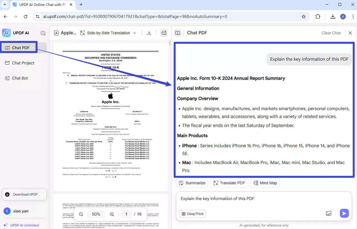Image resolution: width=357 pixels, height=229 pixels.
Task: Select Chat PDF in the sidebar
Action: 20,48
